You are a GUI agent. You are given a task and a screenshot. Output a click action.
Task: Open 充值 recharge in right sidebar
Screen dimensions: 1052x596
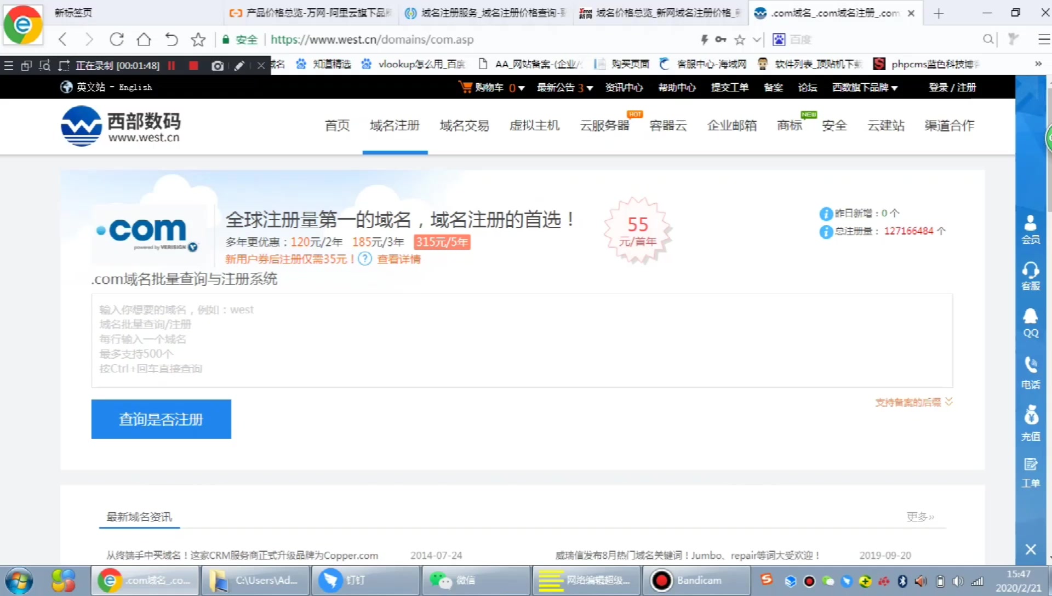1031,423
